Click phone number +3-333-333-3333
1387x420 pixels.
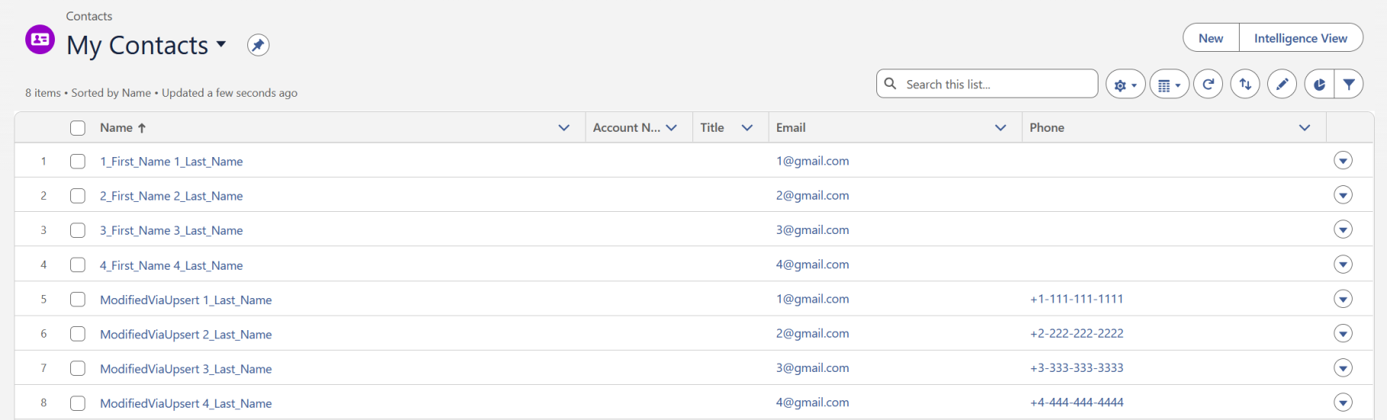coord(1076,367)
